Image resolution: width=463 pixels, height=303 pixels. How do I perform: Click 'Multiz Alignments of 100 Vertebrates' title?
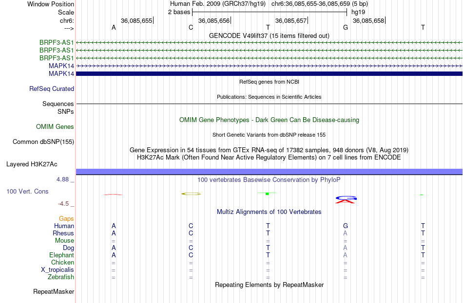coord(269,212)
